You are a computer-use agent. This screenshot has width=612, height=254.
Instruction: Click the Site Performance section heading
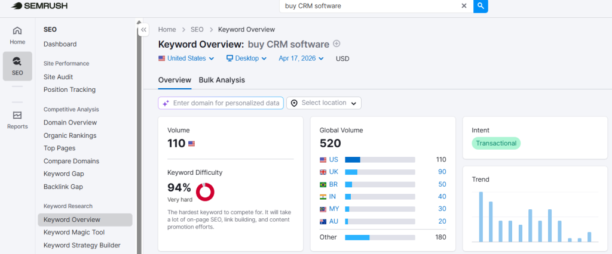point(66,63)
